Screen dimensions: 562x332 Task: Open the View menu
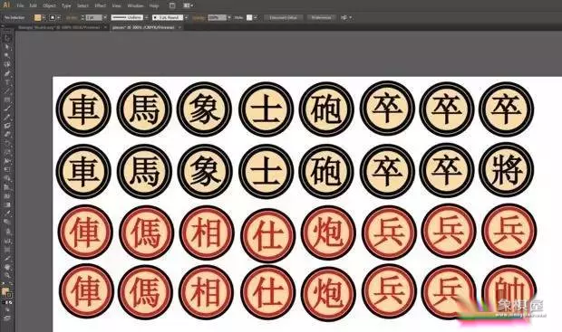117,5
